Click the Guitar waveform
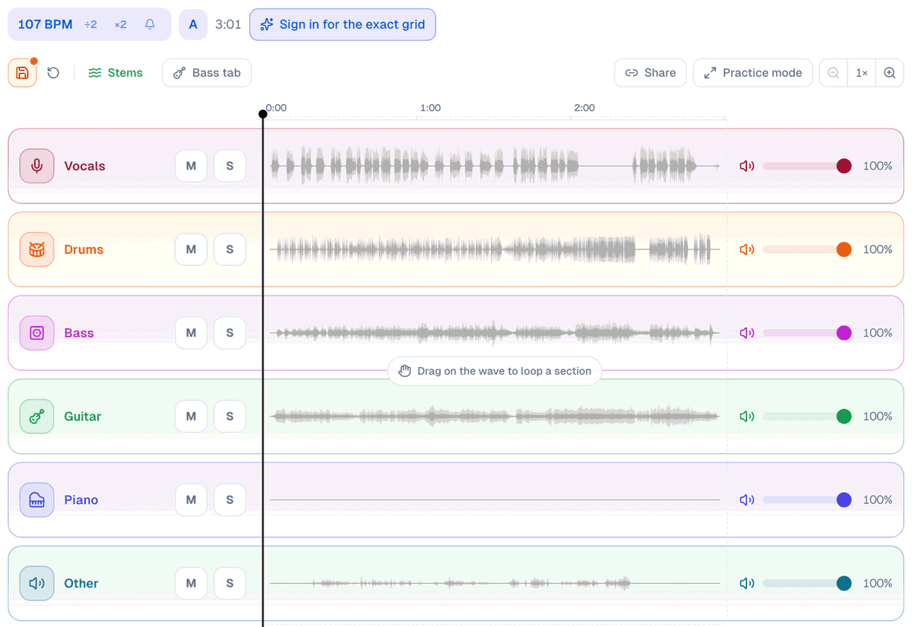The width and height of the screenshot is (912, 627). 495,416
